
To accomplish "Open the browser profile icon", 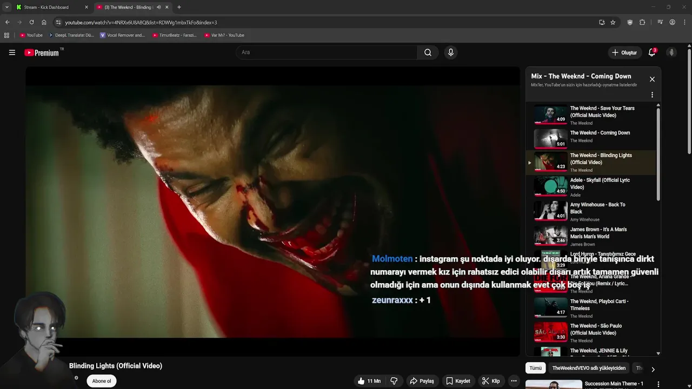I will point(672,22).
